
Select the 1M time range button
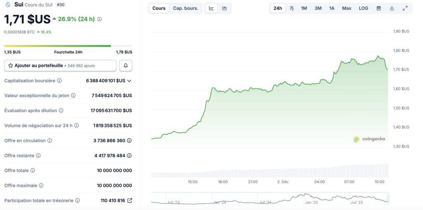(304, 8)
